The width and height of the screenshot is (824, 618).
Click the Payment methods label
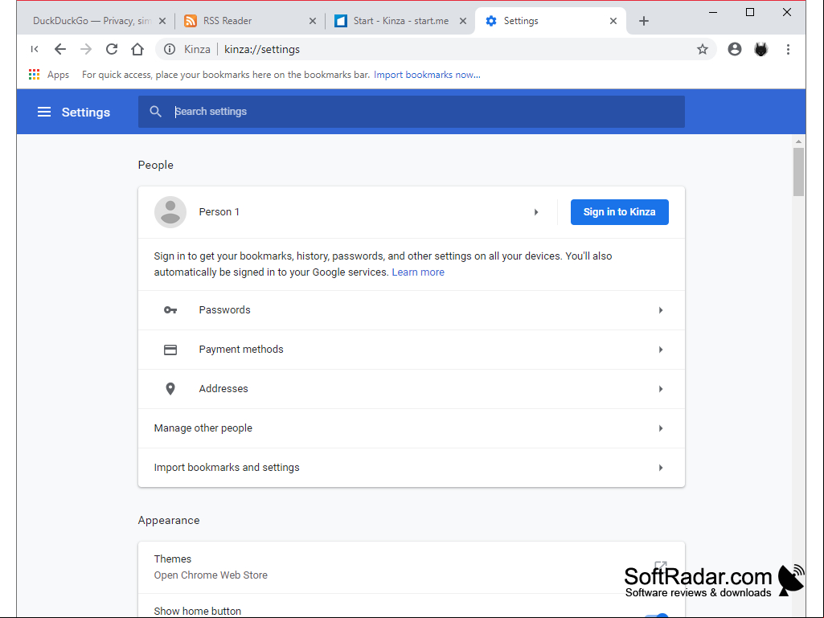(x=241, y=350)
